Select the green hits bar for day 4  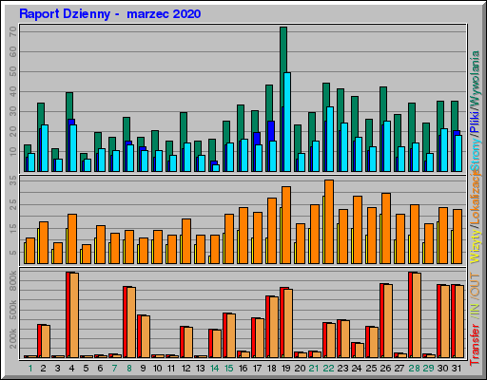[69, 106]
